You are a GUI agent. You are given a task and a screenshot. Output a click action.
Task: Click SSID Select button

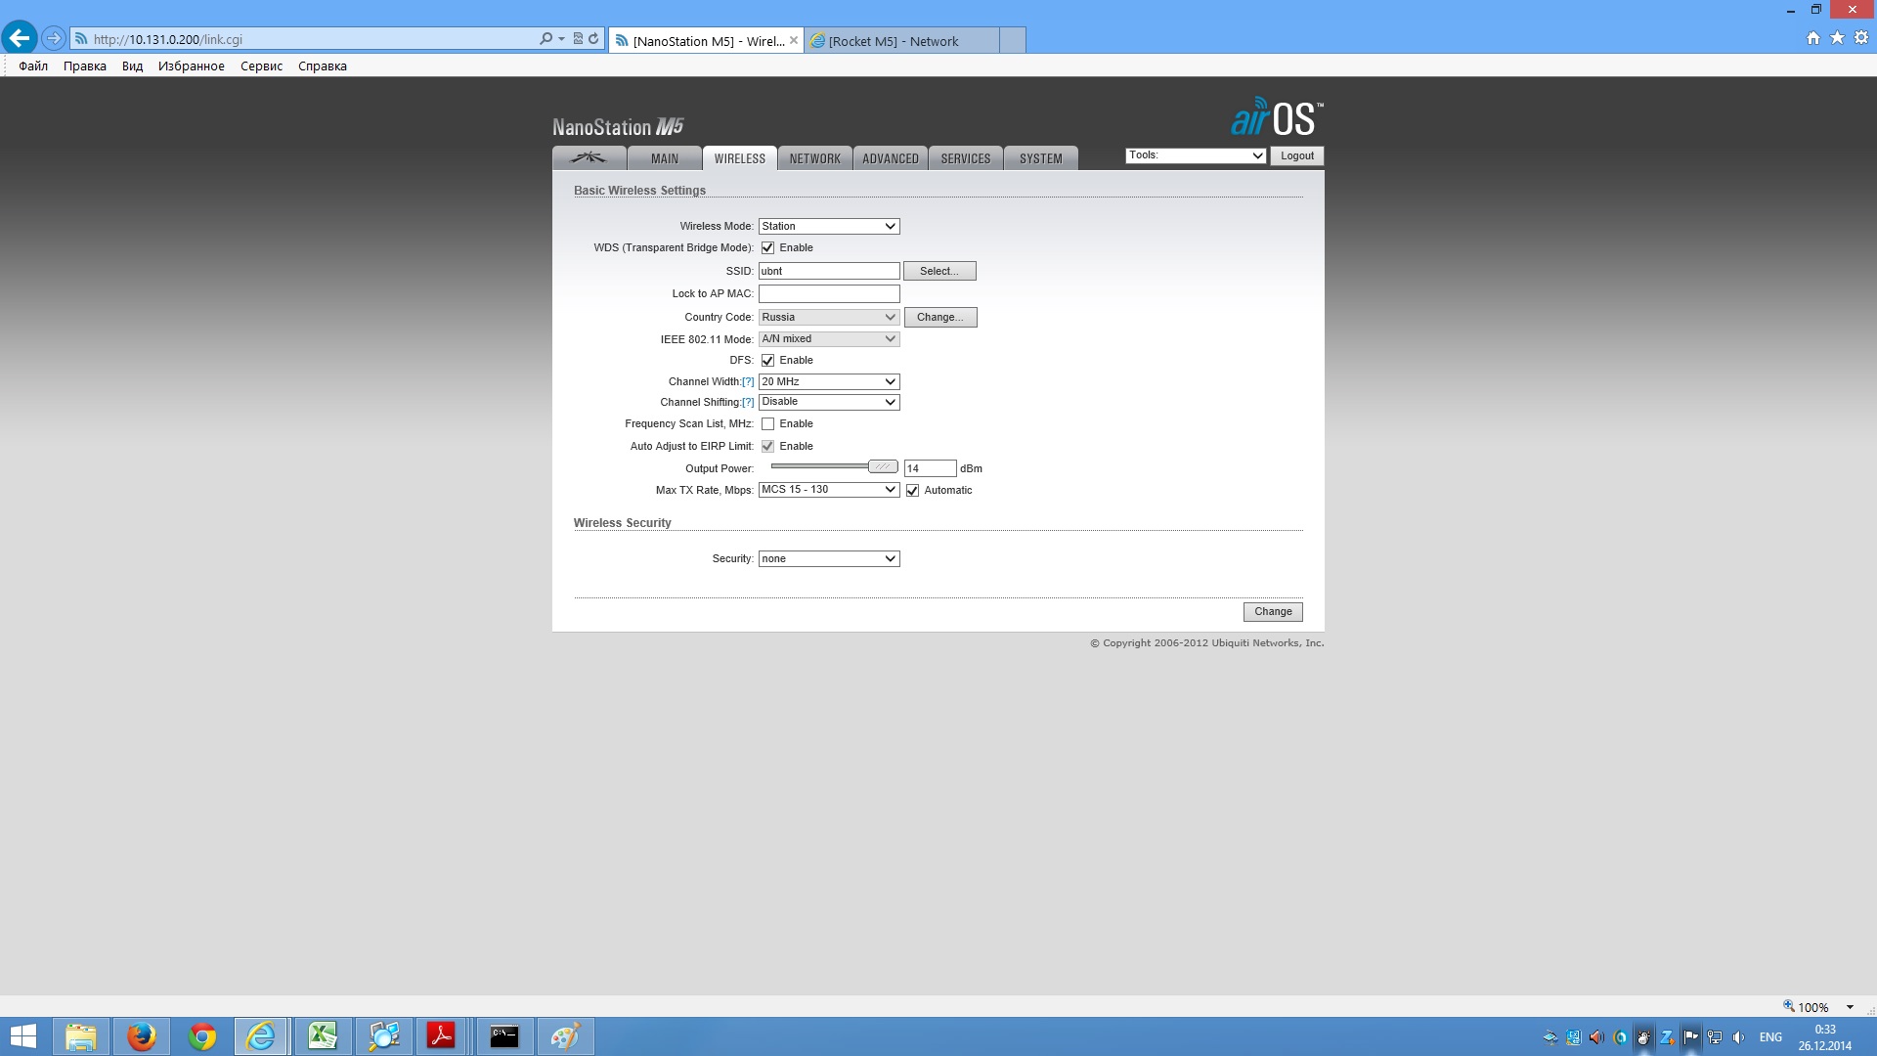pos(939,272)
